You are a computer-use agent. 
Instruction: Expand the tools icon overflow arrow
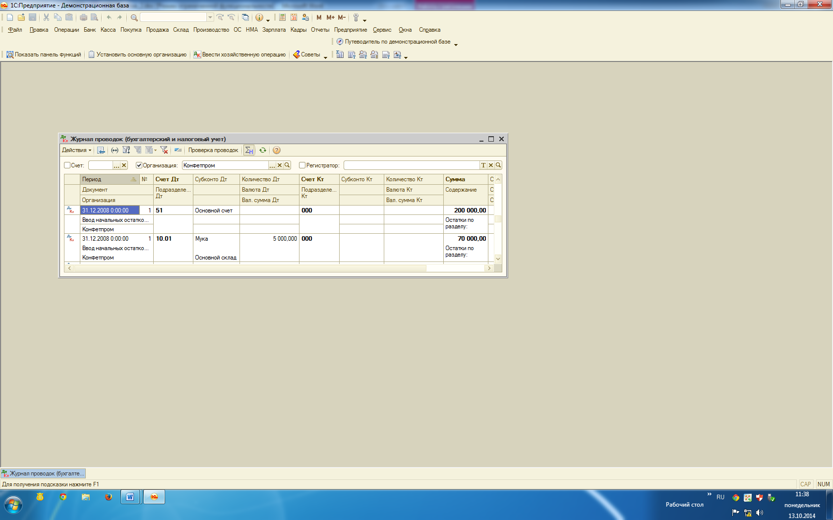click(364, 20)
